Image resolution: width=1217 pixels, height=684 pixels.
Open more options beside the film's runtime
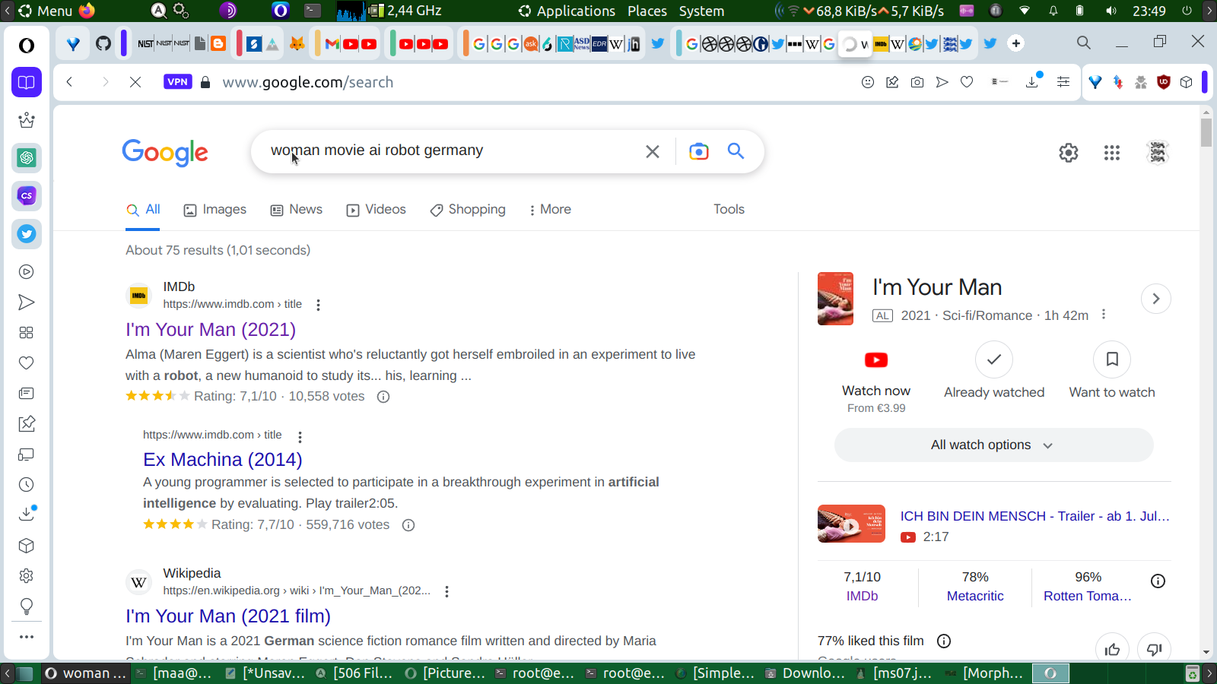point(1104,315)
